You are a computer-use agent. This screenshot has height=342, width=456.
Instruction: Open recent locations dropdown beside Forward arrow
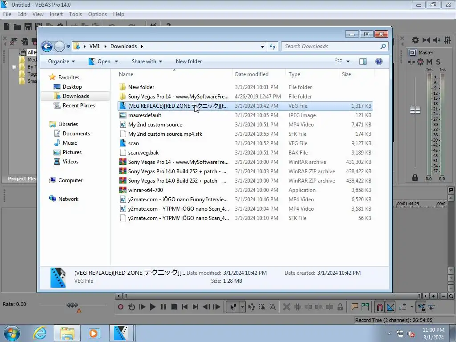68,46
